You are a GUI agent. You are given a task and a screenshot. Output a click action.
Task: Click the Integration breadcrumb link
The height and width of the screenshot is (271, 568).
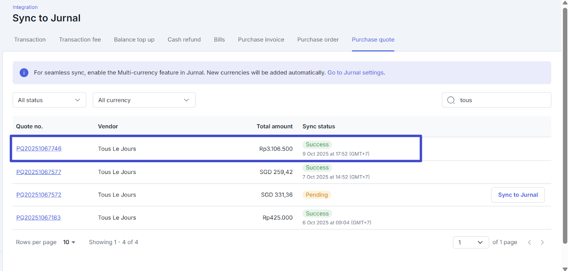[25, 7]
